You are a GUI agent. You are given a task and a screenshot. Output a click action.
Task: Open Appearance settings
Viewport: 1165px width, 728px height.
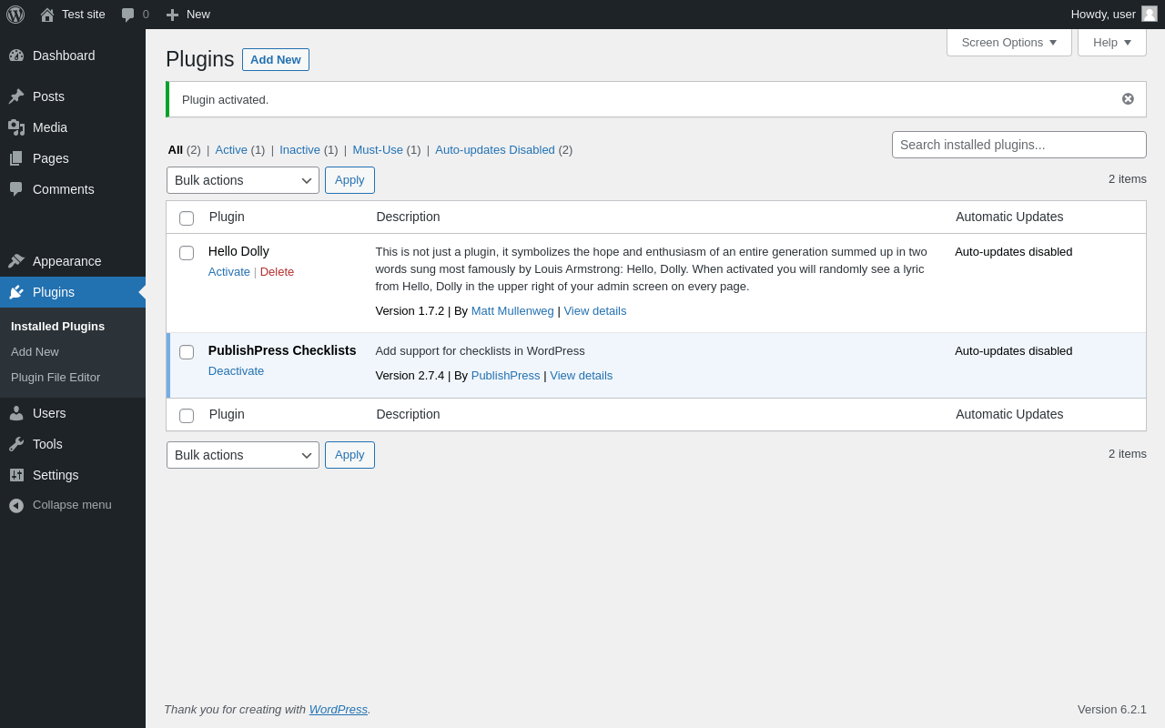point(73,261)
